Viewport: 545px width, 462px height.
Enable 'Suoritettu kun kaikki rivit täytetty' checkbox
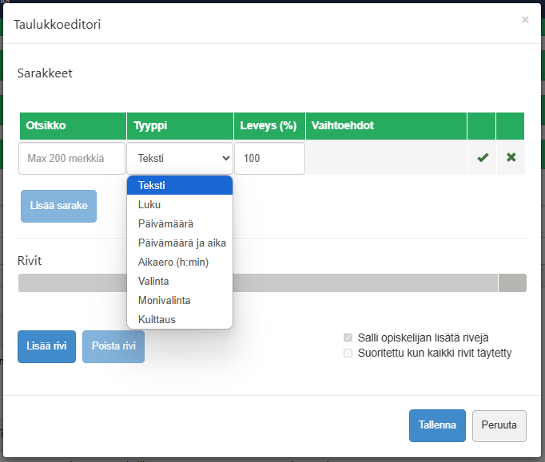coord(348,353)
